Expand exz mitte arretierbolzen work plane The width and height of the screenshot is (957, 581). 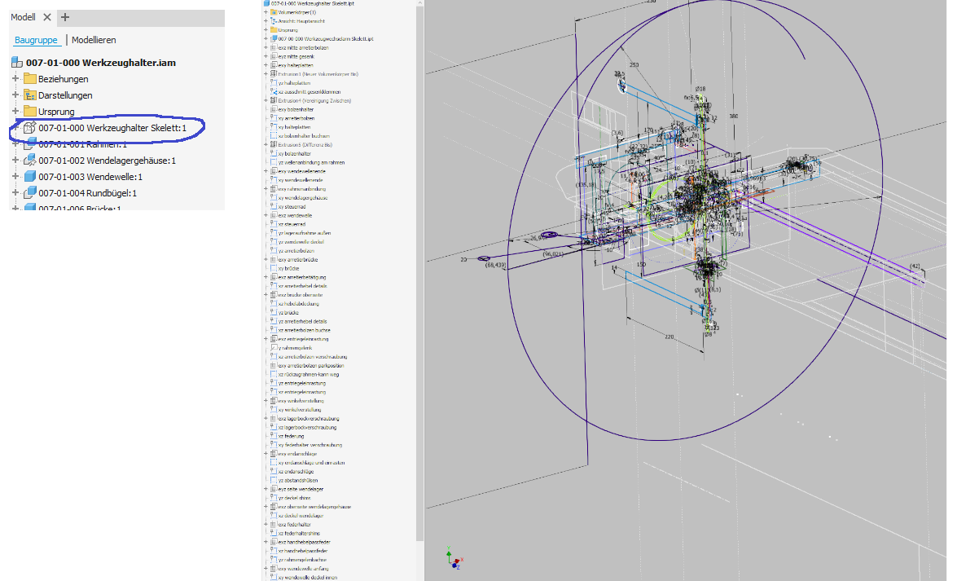(x=266, y=47)
